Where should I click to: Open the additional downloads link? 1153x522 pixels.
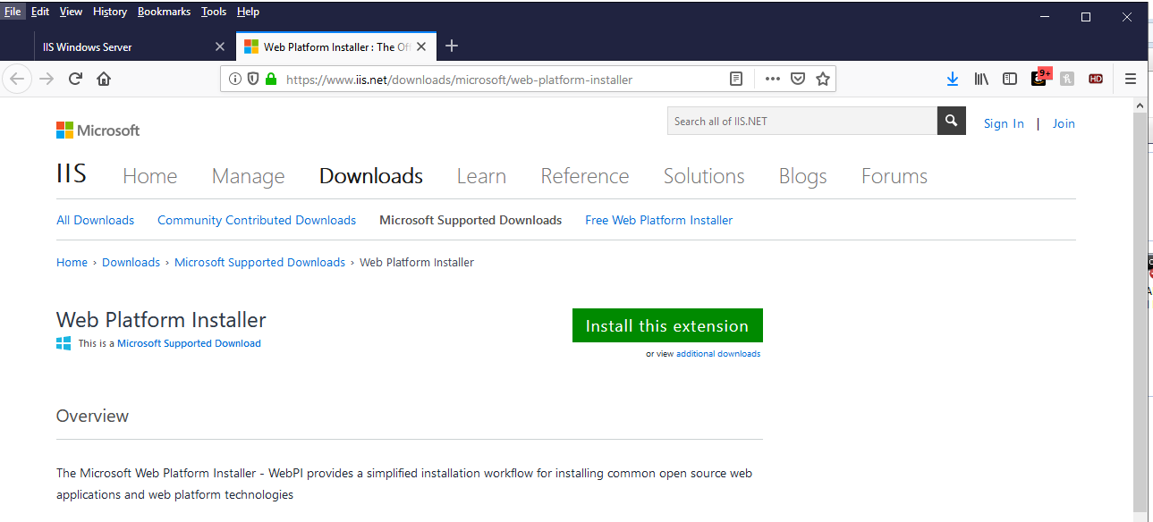[x=718, y=354]
